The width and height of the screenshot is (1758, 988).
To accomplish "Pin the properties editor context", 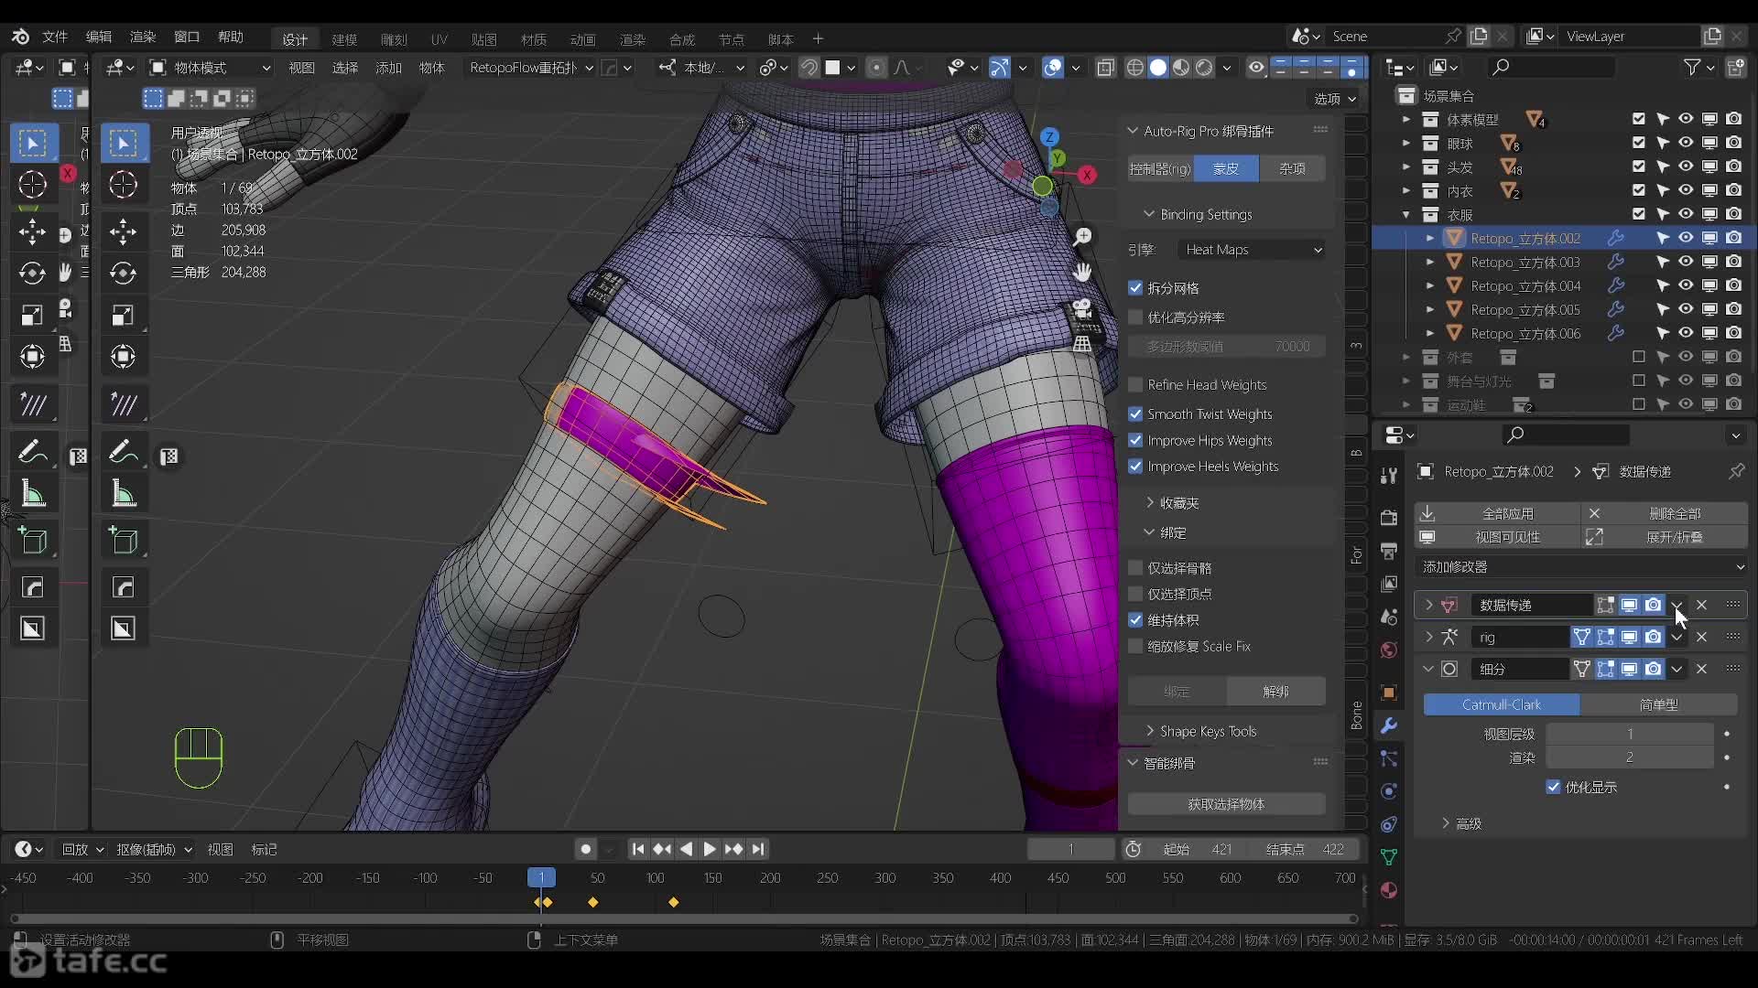I will coord(1736,471).
